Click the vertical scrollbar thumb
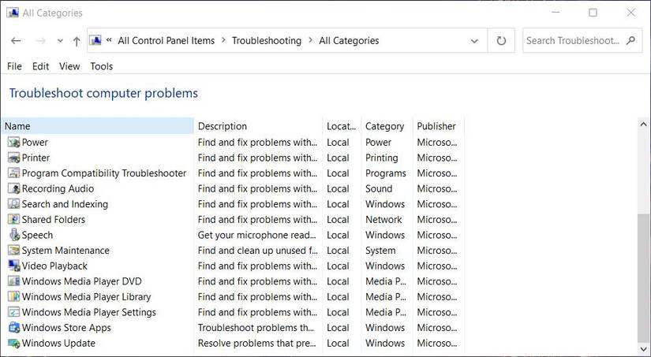651x357 pixels. [644, 277]
